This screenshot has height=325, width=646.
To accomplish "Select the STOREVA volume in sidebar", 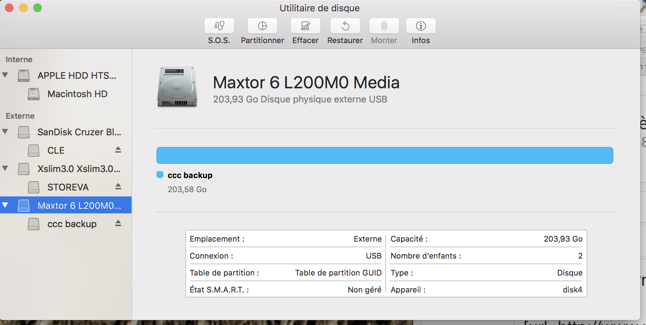I will click(68, 187).
